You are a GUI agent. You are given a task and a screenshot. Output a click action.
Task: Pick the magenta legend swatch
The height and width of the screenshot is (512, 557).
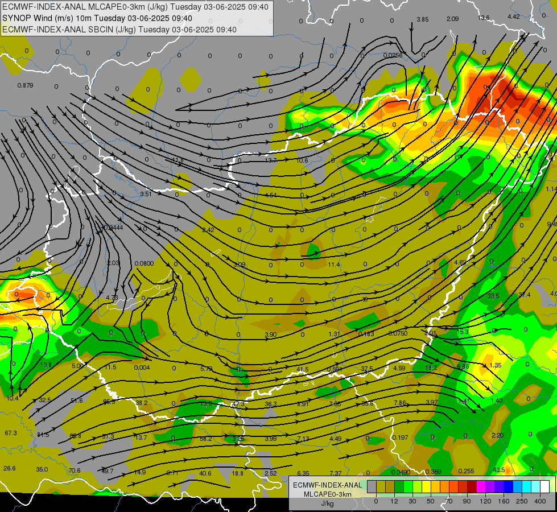click(481, 486)
